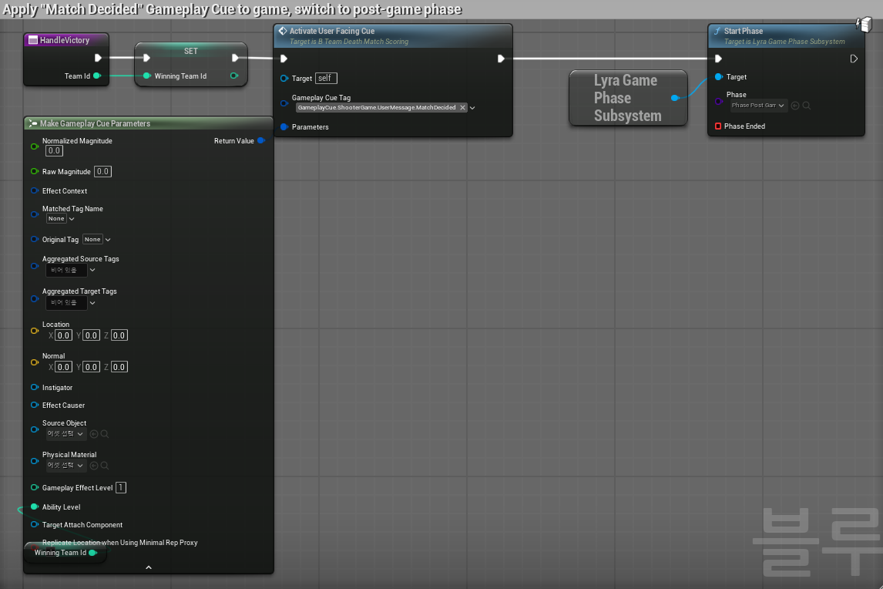Select the comment box title text
This screenshot has width=883, height=589.
tap(232, 9)
